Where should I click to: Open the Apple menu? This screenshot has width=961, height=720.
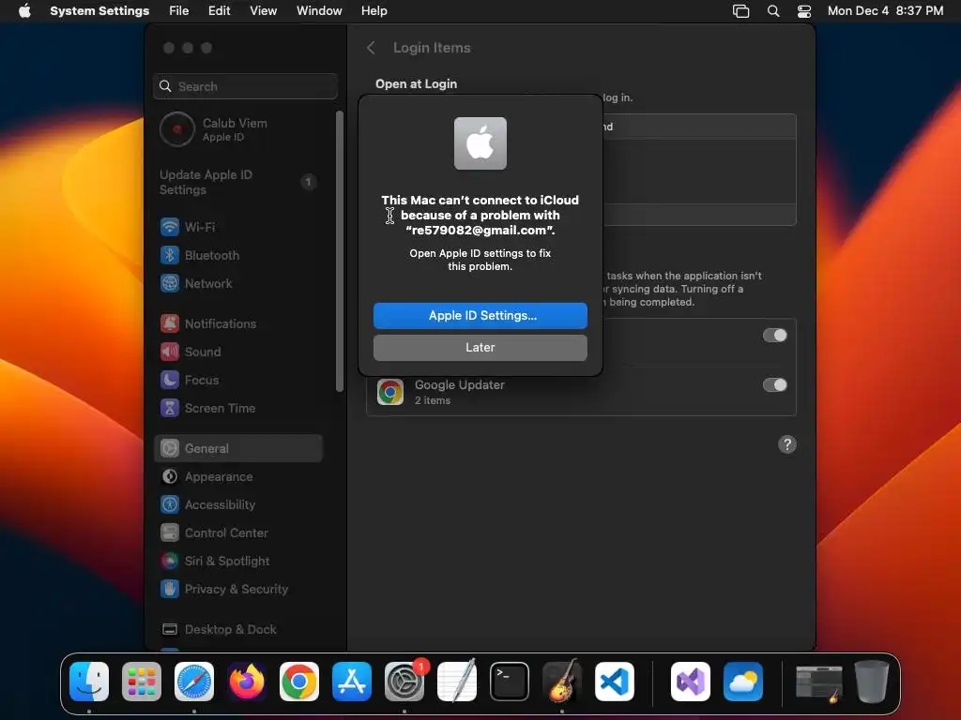tap(24, 11)
